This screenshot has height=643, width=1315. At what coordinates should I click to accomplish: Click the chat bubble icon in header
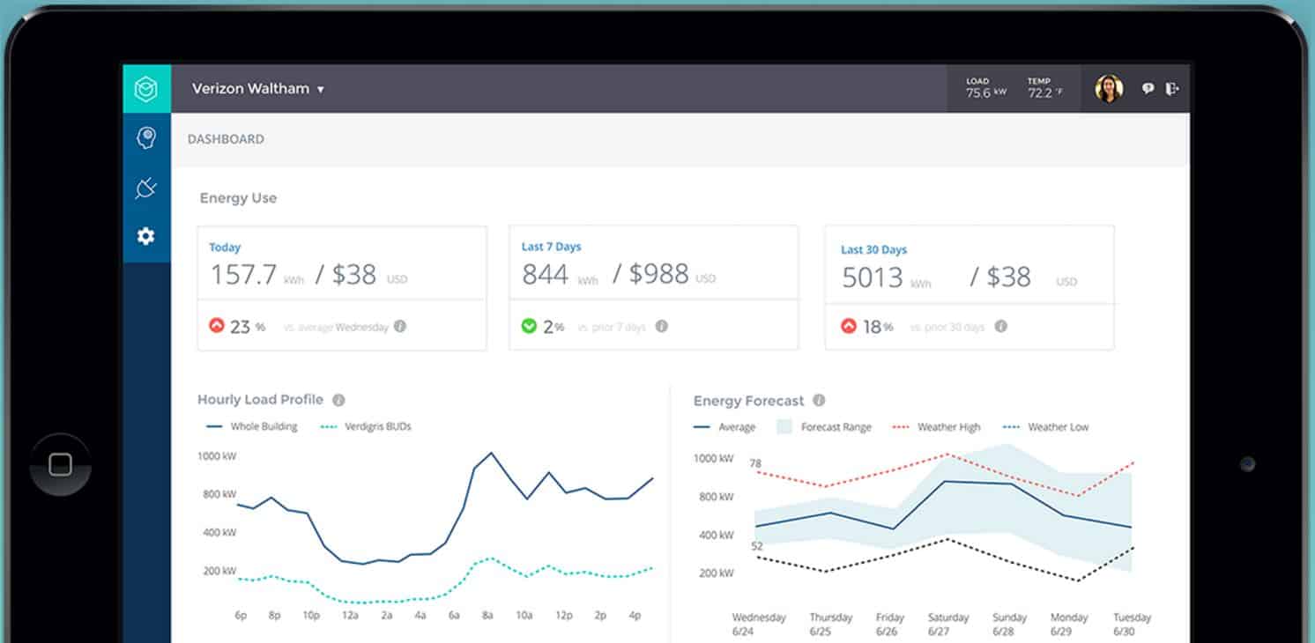(1148, 89)
